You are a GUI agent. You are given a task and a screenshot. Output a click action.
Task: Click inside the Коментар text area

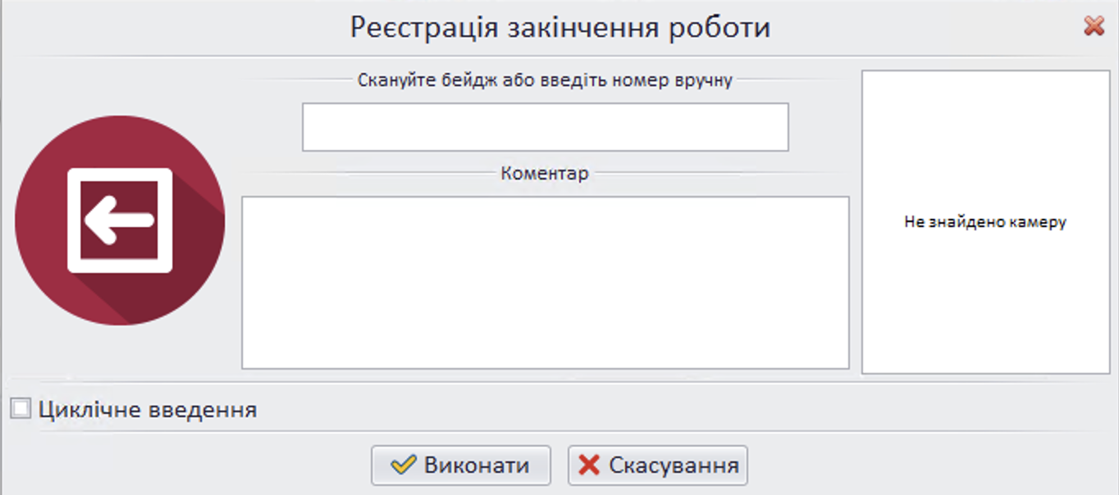click(545, 283)
